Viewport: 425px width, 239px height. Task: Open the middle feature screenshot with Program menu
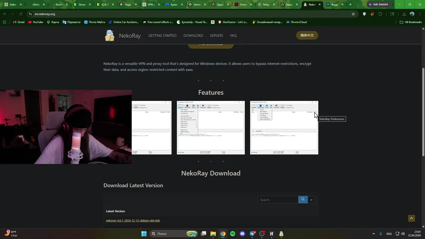coord(211,127)
